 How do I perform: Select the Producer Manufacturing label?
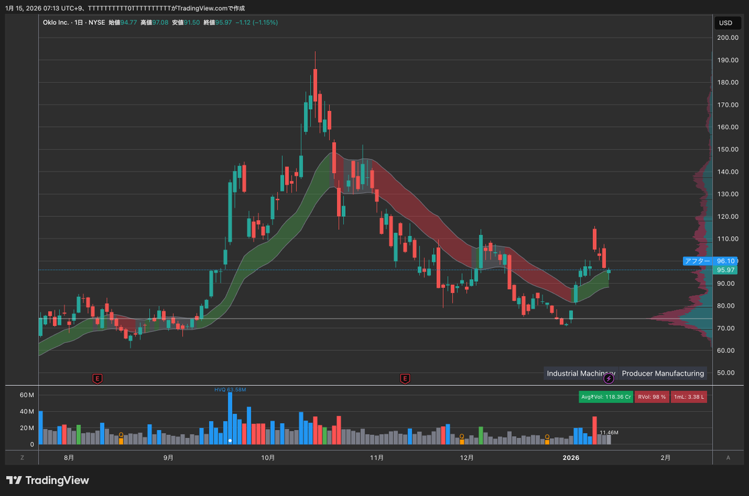point(663,373)
